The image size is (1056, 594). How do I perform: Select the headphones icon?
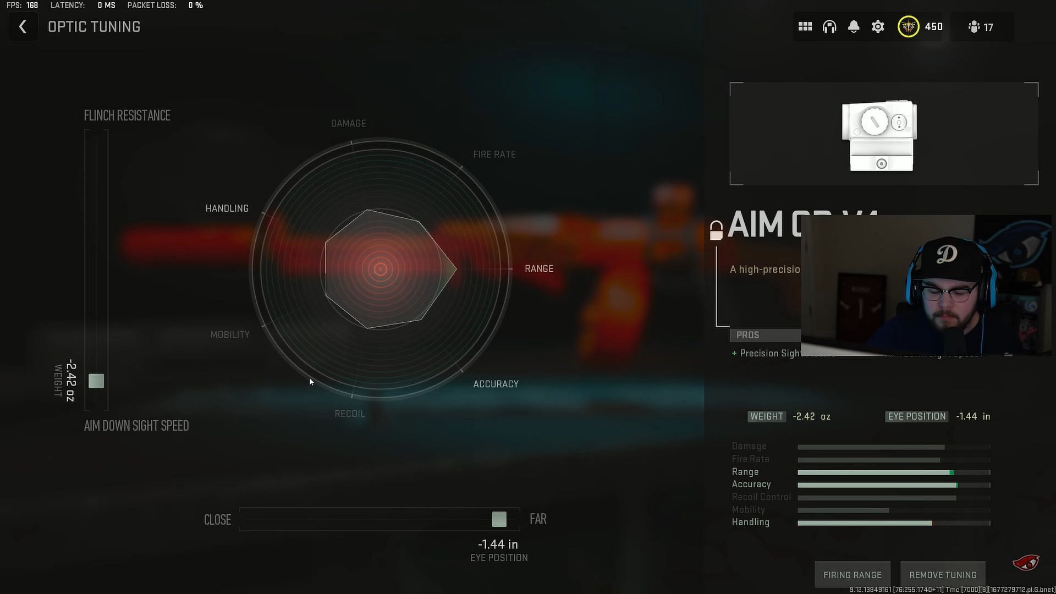coord(829,27)
